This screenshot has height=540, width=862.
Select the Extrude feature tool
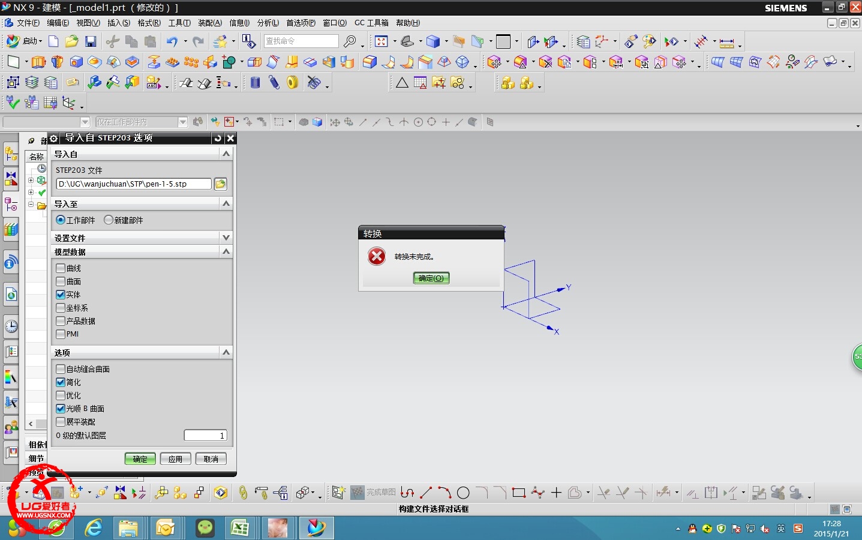click(38, 62)
